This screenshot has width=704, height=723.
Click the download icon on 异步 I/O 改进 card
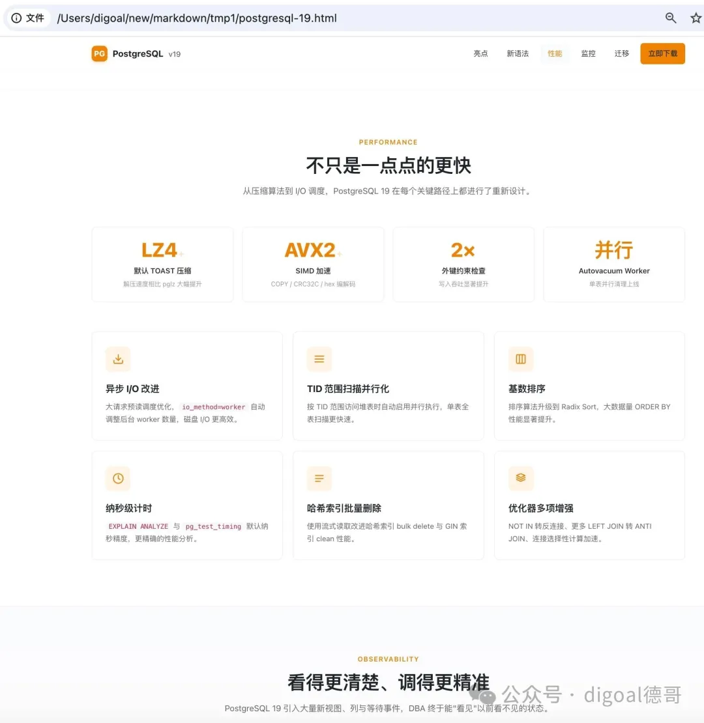click(x=118, y=359)
